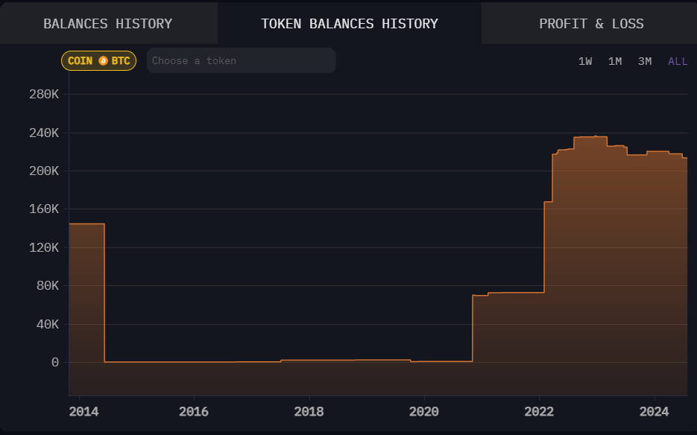
Task: Toggle the COIN BTC token badge
Action: coord(98,61)
